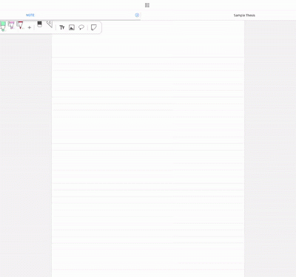The image size is (296, 277).
Task: Select the pink highlighter pen
Action: tap(11, 25)
